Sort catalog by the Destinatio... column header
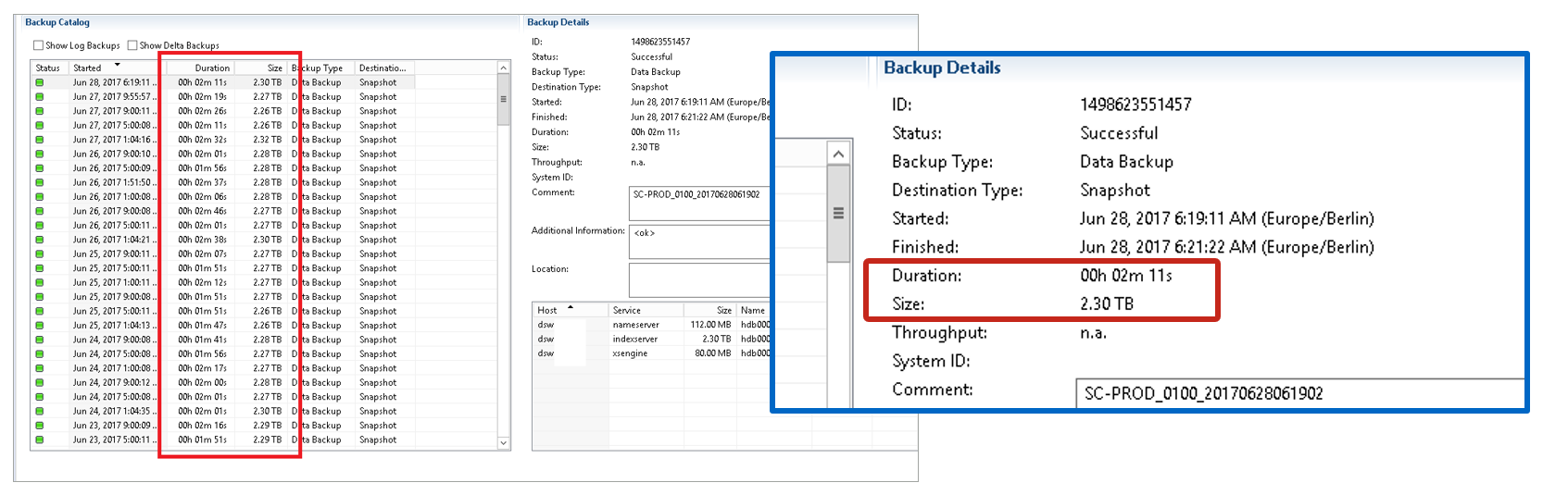 383,68
